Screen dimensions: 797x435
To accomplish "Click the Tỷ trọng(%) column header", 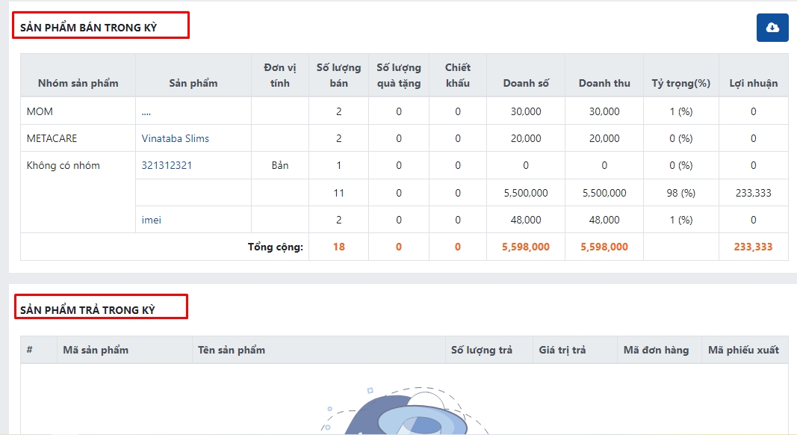I will (x=680, y=83).
